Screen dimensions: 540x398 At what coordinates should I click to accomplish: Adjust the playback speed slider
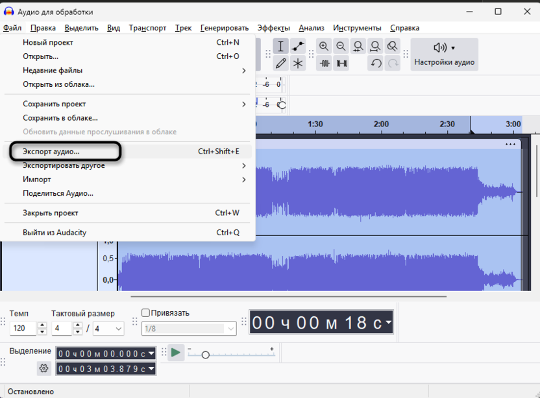point(206,355)
